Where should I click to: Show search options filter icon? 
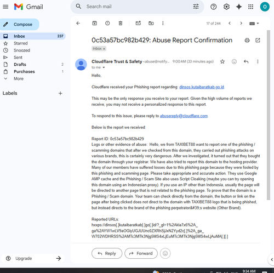click(196, 7)
